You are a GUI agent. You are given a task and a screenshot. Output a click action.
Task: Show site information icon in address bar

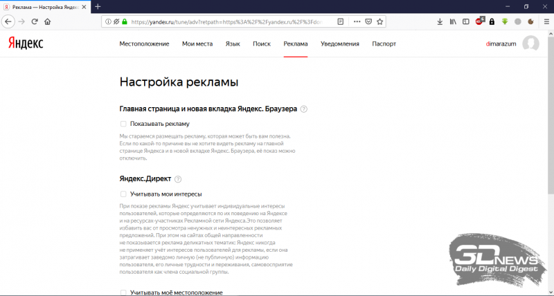[x=108, y=21]
